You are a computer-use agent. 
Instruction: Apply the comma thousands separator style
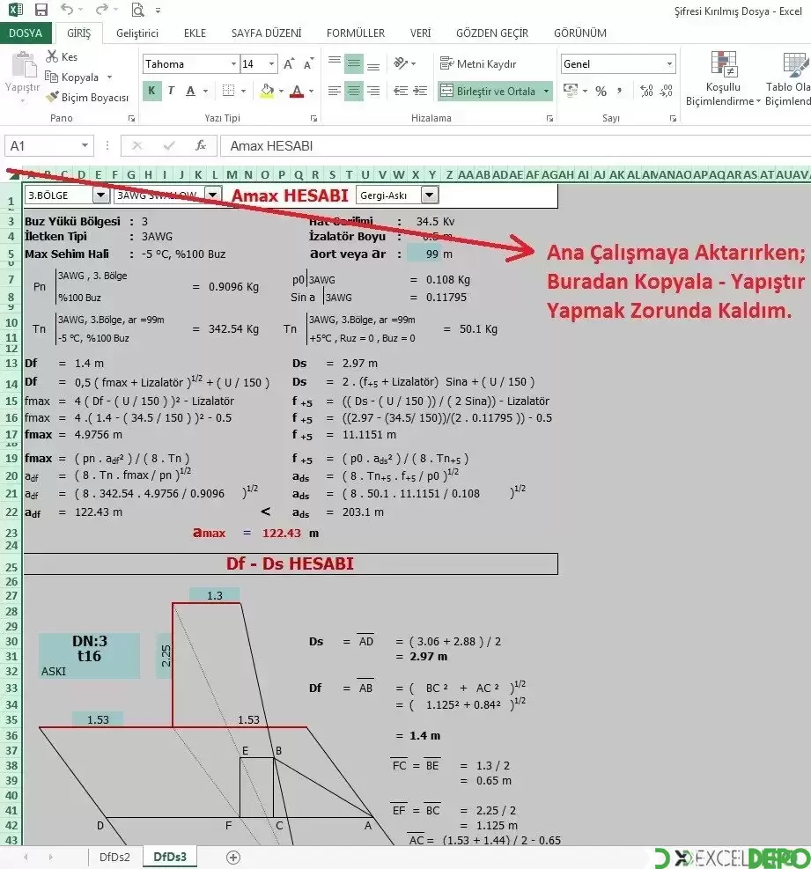pyautogui.click(x=619, y=91)
